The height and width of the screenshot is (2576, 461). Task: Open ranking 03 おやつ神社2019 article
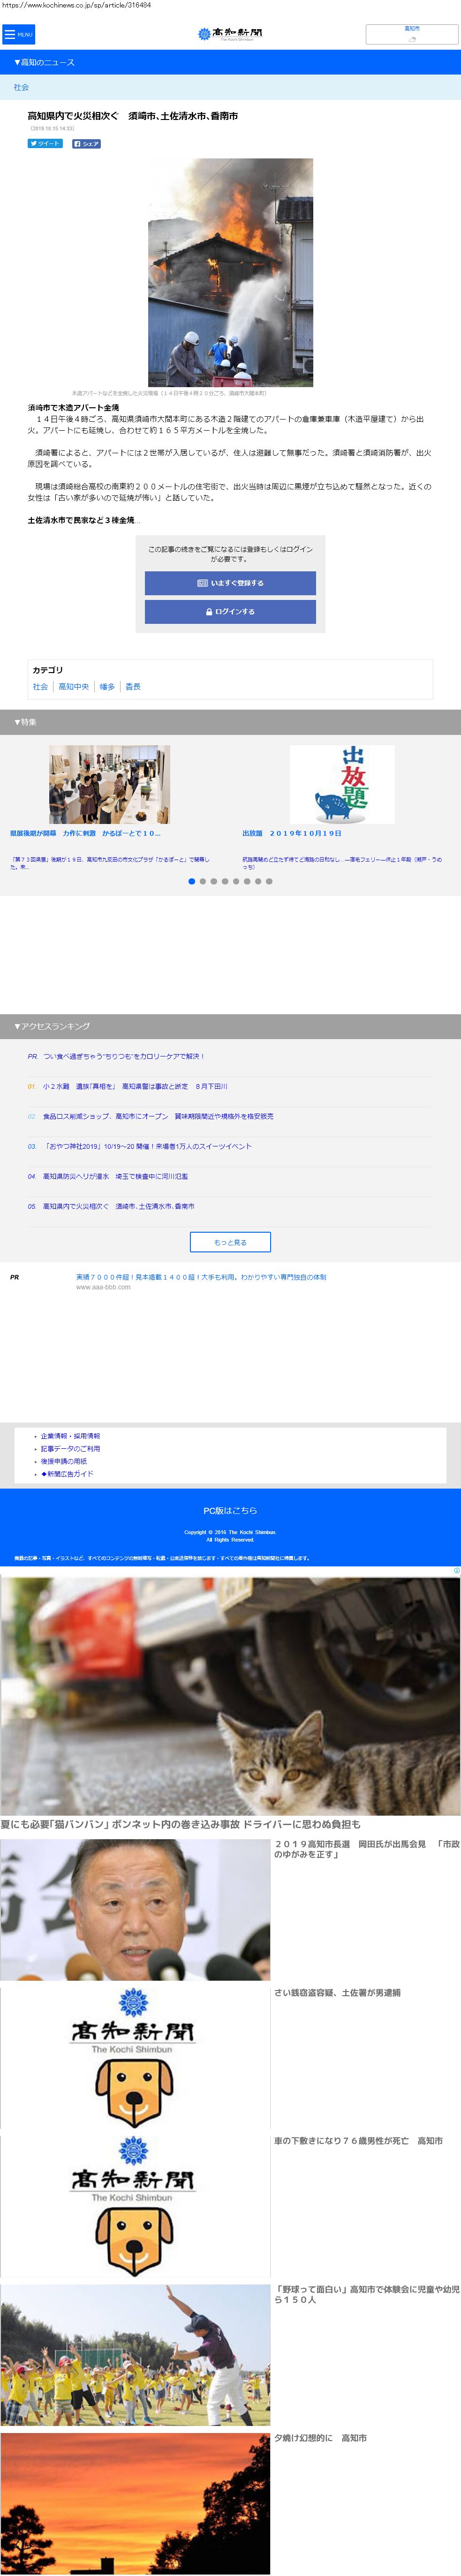point(147,1146)
